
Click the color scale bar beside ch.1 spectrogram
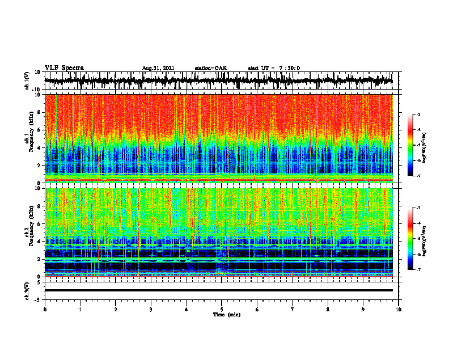pos(410,145)
